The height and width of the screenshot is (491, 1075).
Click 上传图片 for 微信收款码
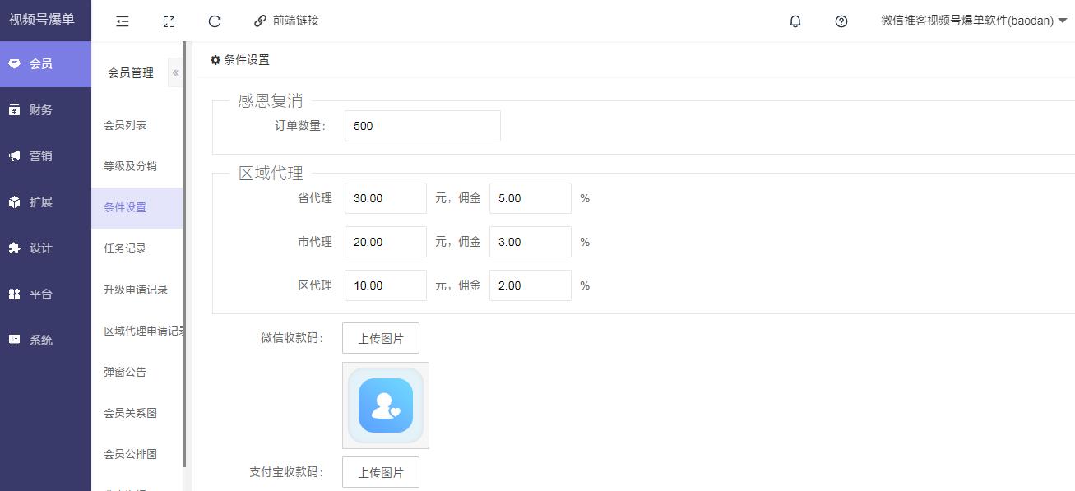tap(381, 338)
